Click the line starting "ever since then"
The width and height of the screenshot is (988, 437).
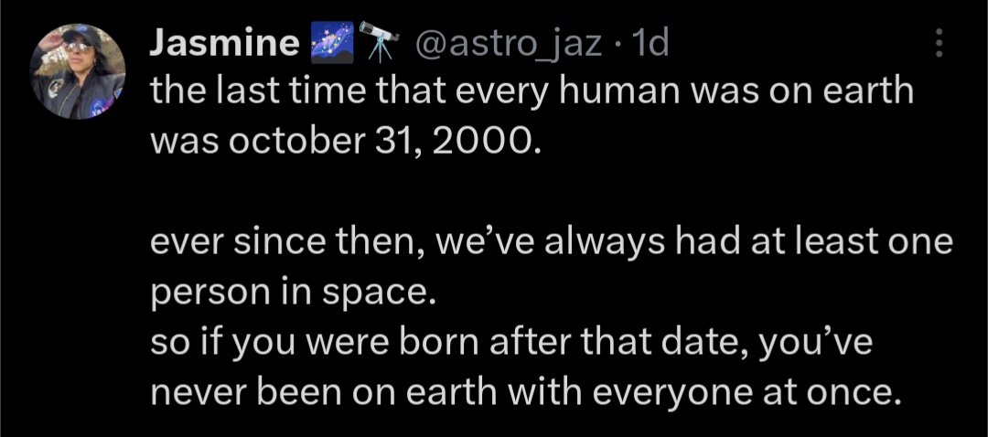[551, 244]
